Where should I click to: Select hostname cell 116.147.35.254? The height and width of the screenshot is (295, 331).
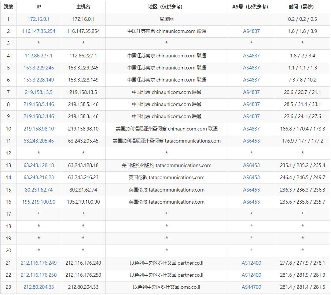[x=83, y=31]
